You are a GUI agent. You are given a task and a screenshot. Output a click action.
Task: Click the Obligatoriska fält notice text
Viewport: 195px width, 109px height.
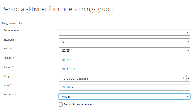click(x=12, y=23)
